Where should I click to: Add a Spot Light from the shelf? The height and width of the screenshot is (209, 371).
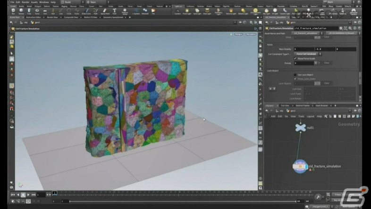tap(197, 11)
